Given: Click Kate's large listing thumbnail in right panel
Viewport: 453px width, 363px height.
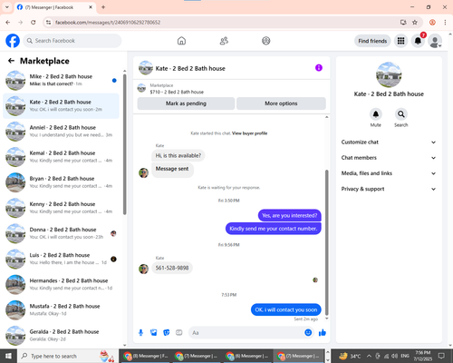Looking at the screenshot, I should pos(389,74).
